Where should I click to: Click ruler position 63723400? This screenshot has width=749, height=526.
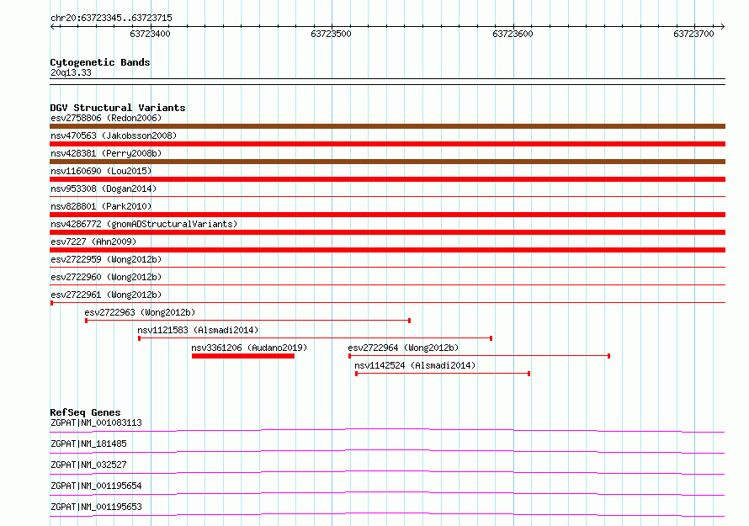tap(150, 34)
